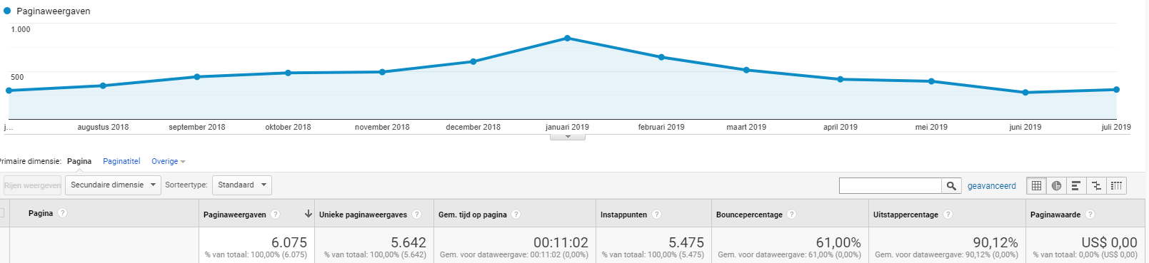Screen dimensions: 1149x263
Task: Switch to the comparison view icon
Action: (1096, 185)
